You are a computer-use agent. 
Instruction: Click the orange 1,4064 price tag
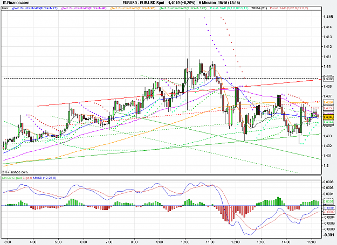click(328, 102)
